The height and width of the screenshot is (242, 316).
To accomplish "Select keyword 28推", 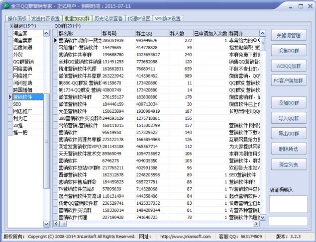I will pyautogui.click(x=28, y=125).
